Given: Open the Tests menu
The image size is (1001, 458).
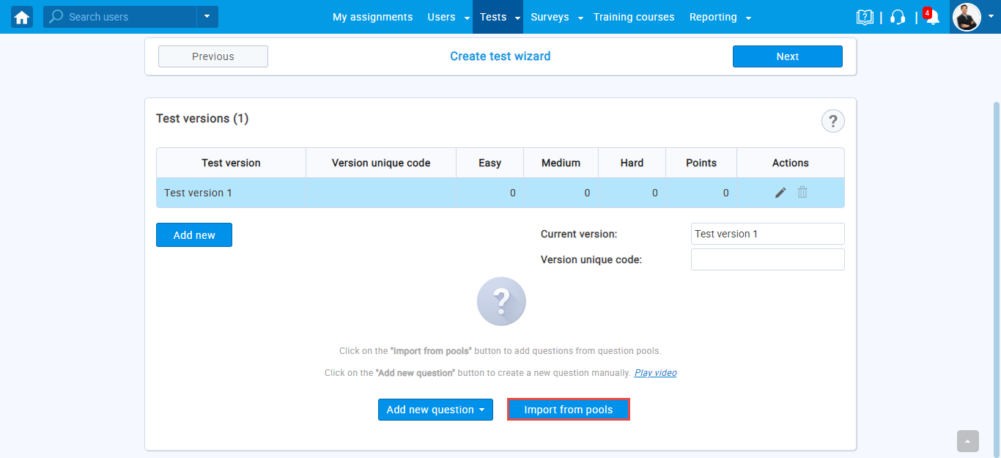Looking at the screenshot, I should point(493,17).
